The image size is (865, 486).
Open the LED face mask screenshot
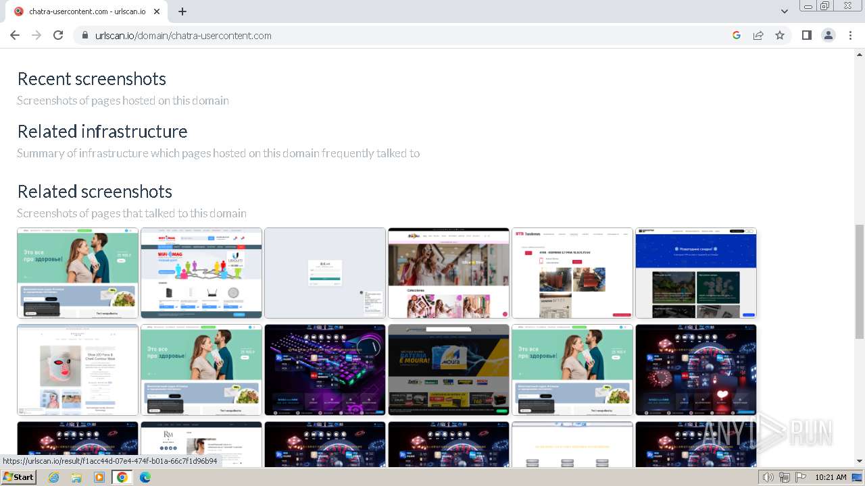click(x=78, y=370)
